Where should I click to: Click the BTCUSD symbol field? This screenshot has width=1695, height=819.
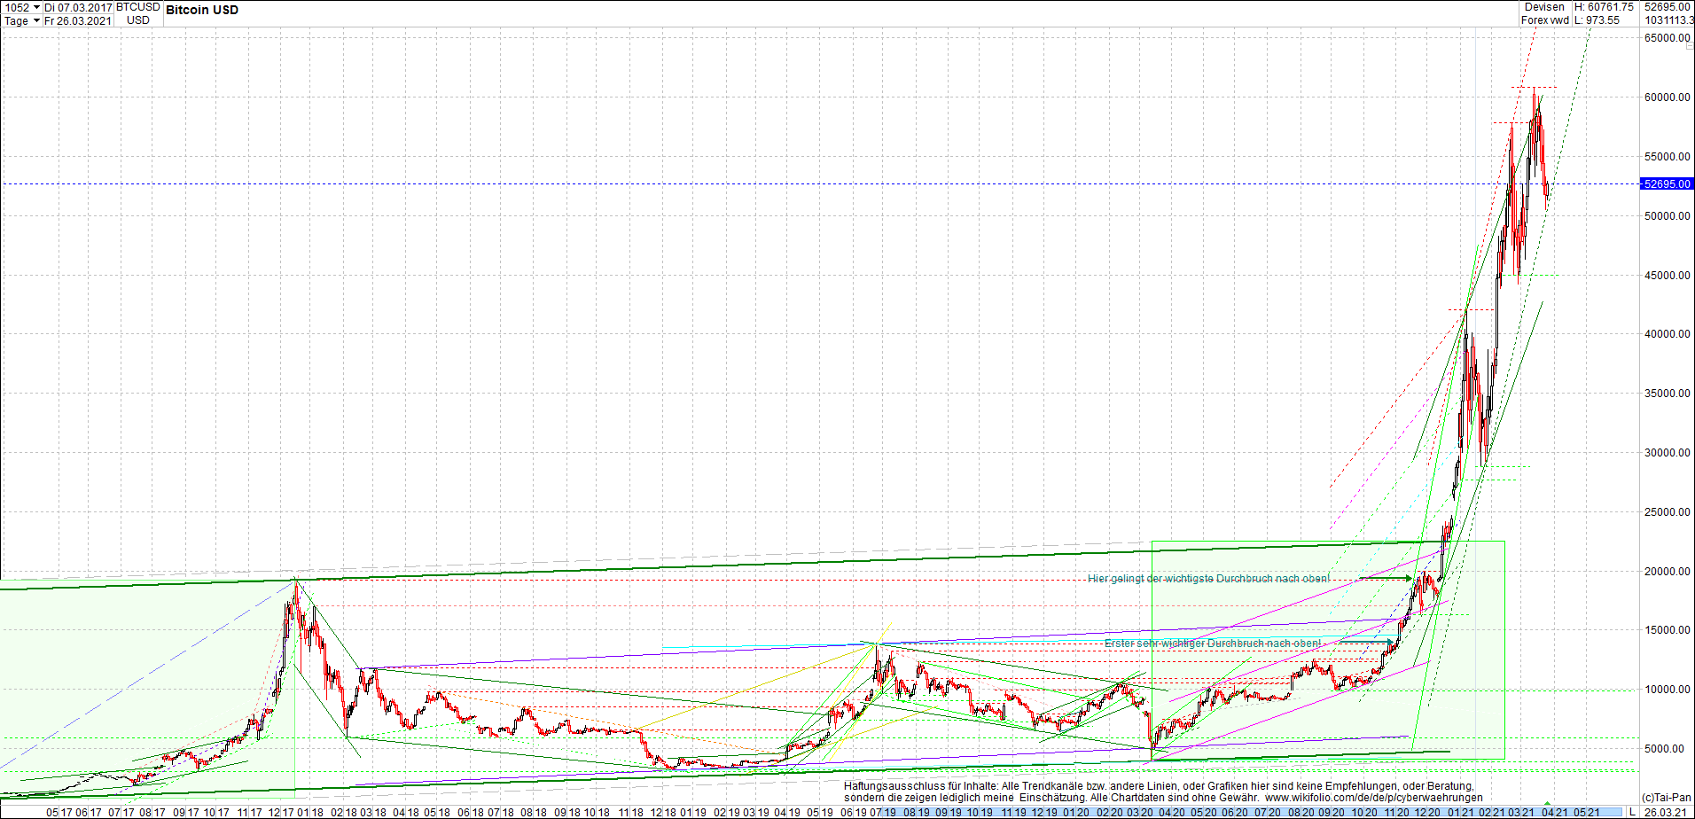(138, 7)
